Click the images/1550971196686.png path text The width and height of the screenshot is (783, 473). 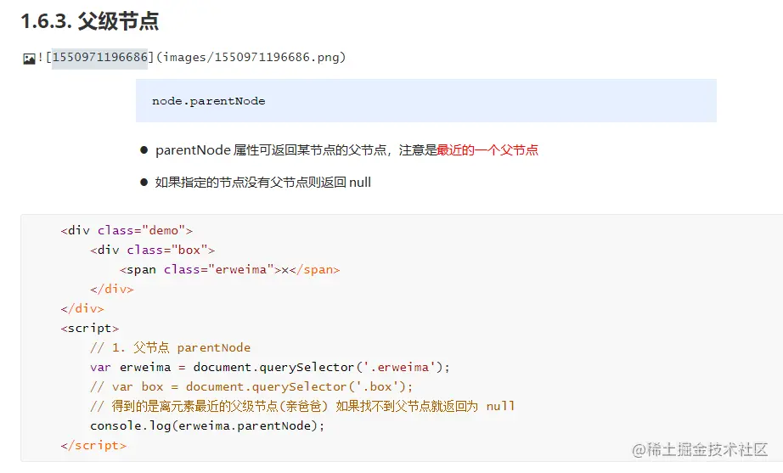[x=251, y=58]
